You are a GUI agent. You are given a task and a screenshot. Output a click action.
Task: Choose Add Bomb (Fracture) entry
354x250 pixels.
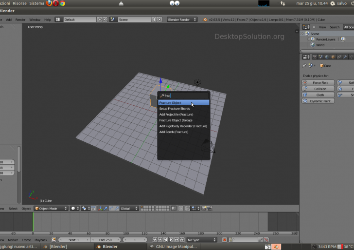click(174, 132)
